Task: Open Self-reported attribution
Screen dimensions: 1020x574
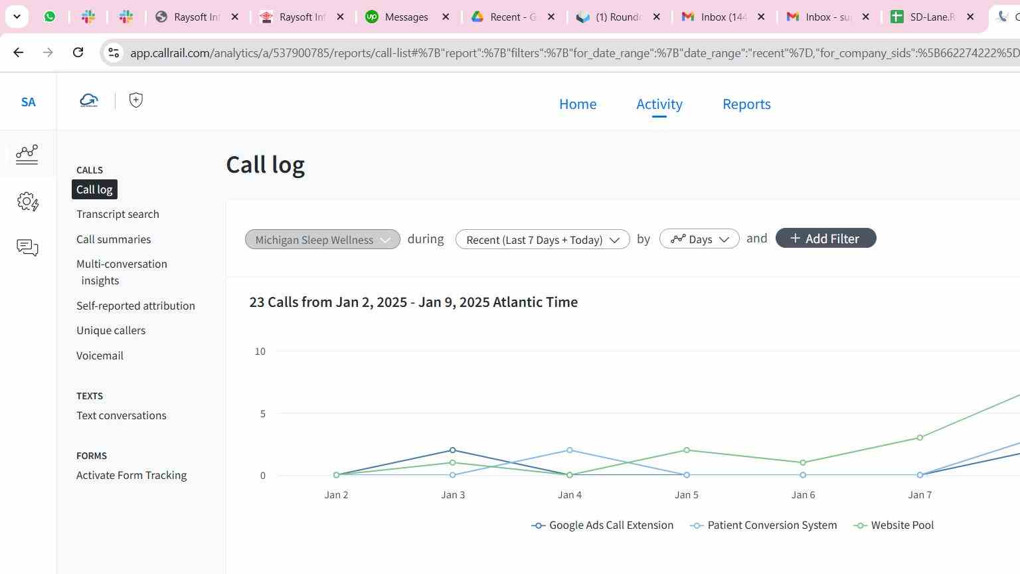Action: [x=135, y=306]
